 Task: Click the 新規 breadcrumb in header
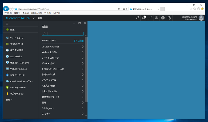tap(40, 18)
